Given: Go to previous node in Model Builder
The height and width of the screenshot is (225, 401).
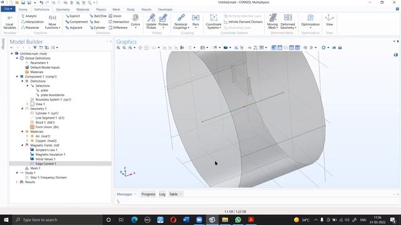Looking at the screenshot, I should (11, 47).
